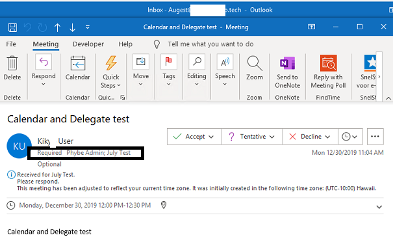Click the received date Mon 12/30/2019 11:04 AM
Image resolution: width=393 pixels, height=246 pixels.
click(x=348, y=153)
